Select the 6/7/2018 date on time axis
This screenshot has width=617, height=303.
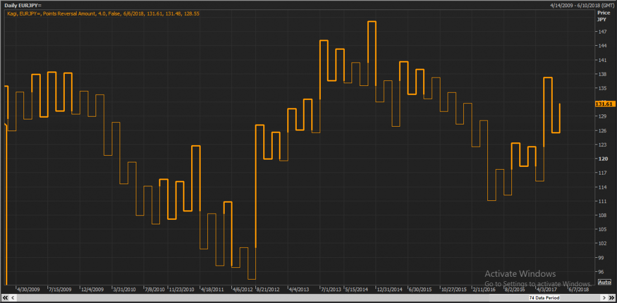[x=578, y=290]
